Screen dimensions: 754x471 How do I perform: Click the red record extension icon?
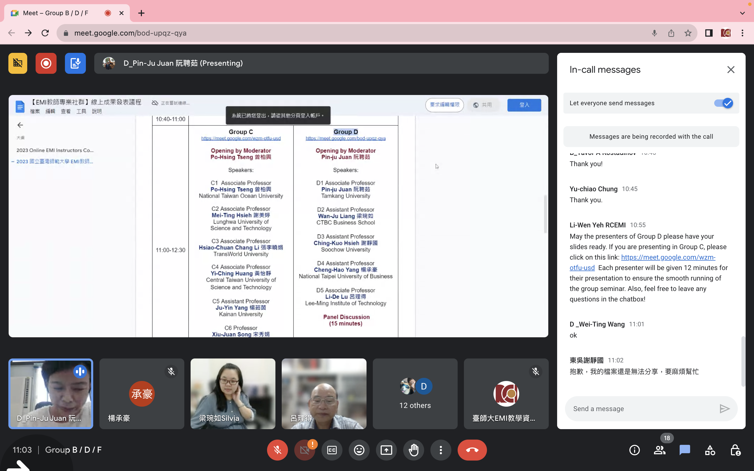click(46, 63)
